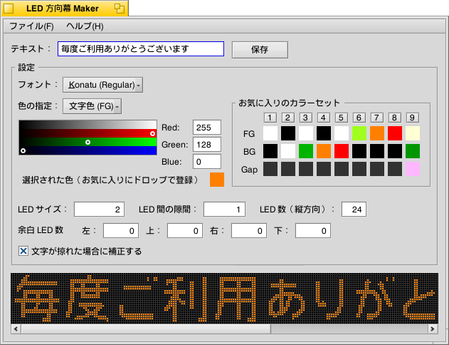
Task: Click BG black swatch in set 1
Action: 270,151
